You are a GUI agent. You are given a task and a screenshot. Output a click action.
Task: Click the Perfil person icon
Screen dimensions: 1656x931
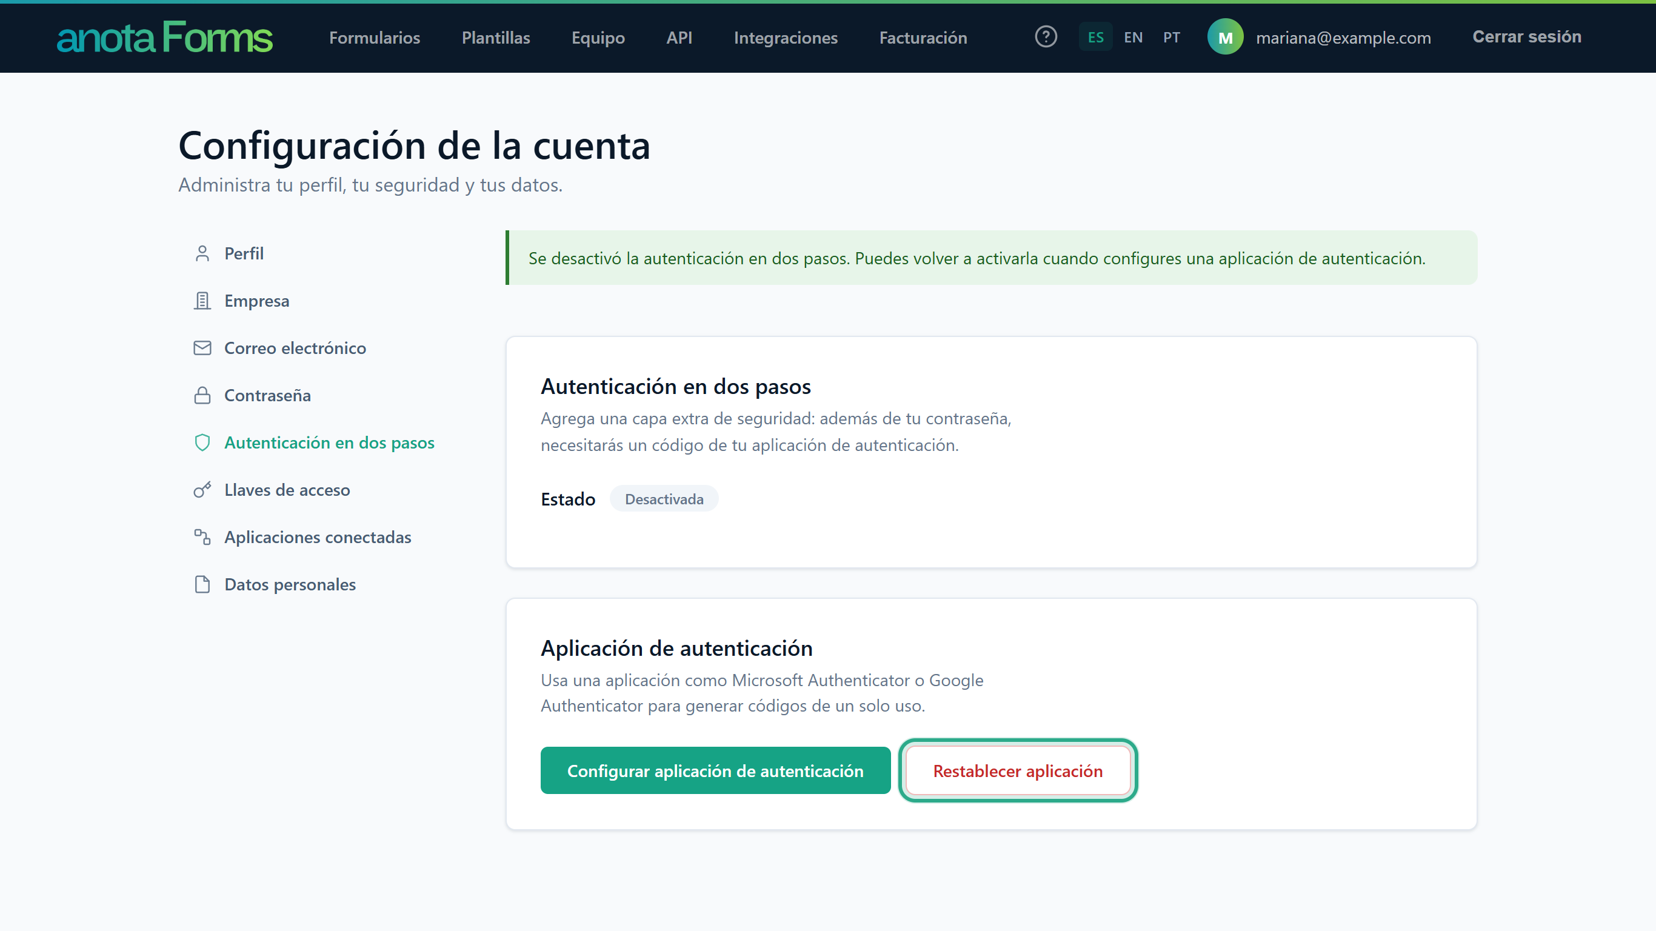click(x=202, y=253)
